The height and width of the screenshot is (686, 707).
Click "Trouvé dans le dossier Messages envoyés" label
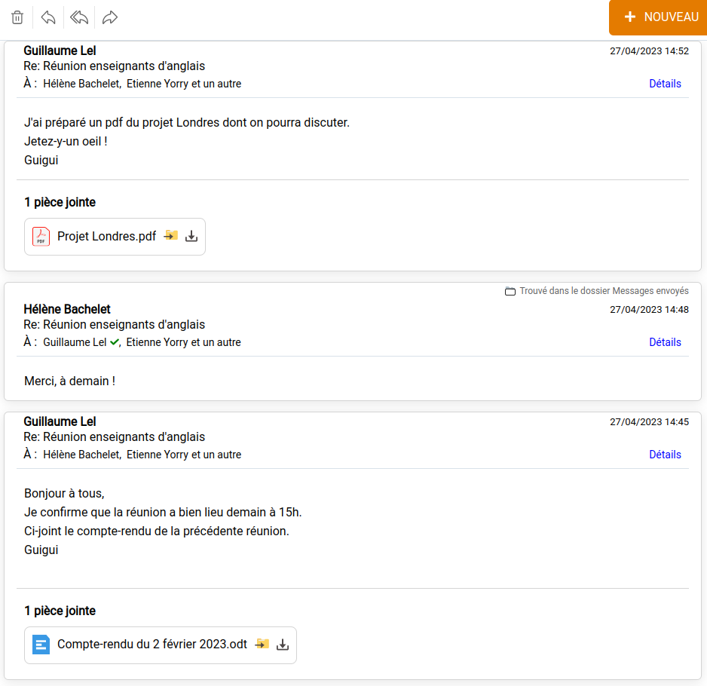pyautogui.click(x=603, y=291)
